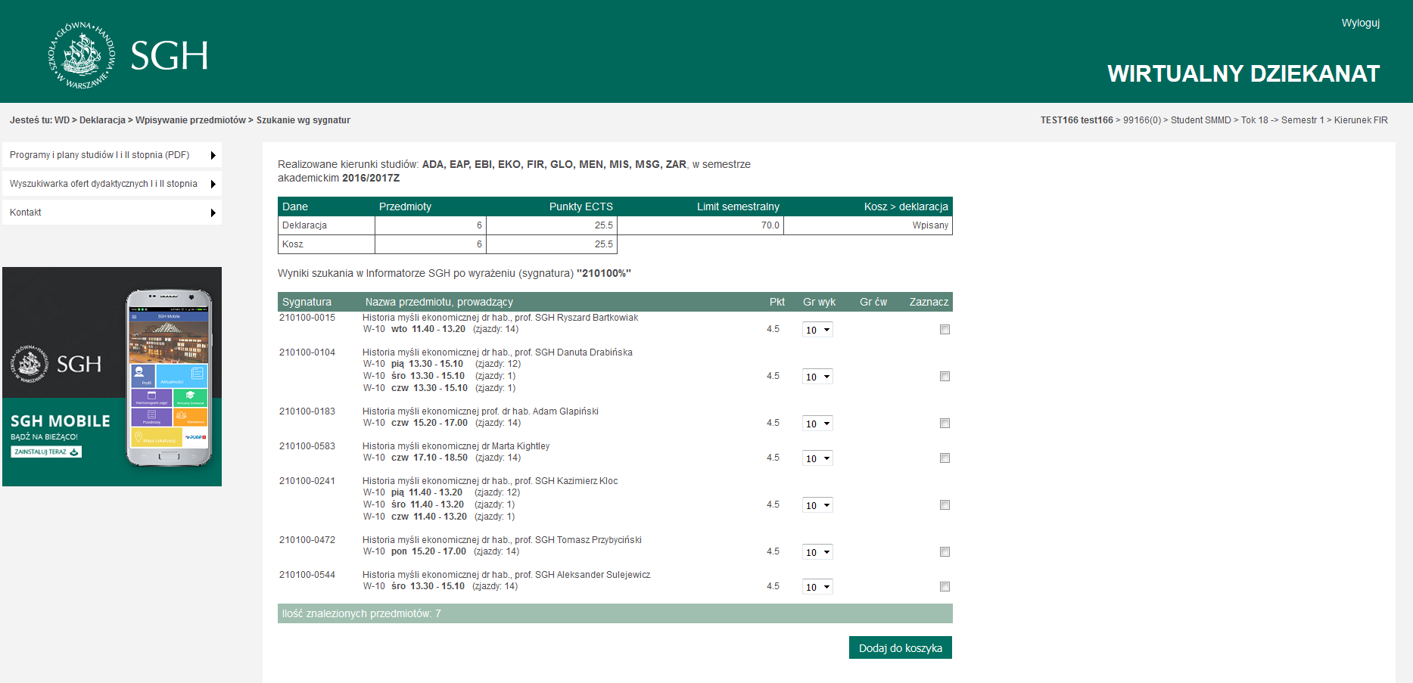The width and height of the screenshot is (1413, 683).
Task: Click signature 210100-0183
Action: 307,411
